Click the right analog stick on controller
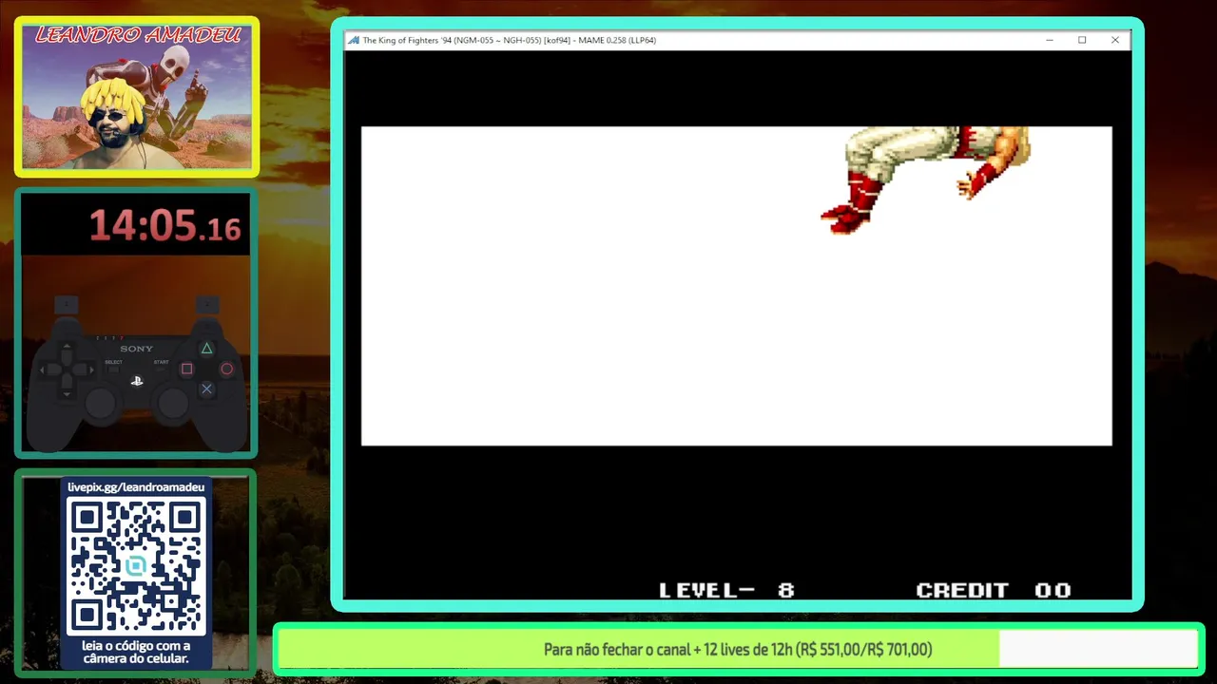This screenshot has height=684, width=1217. click(x=173, y=404)
